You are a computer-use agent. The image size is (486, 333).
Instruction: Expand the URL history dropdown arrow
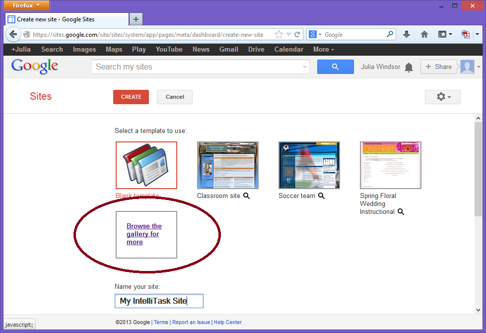pos(288,34)
